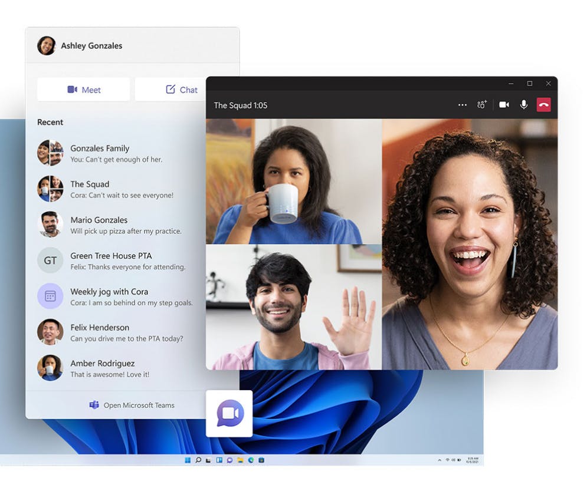This screenshot has width=587, height=498.
Task: Open File Explorer from taskbar
Action: coord(240,460)
